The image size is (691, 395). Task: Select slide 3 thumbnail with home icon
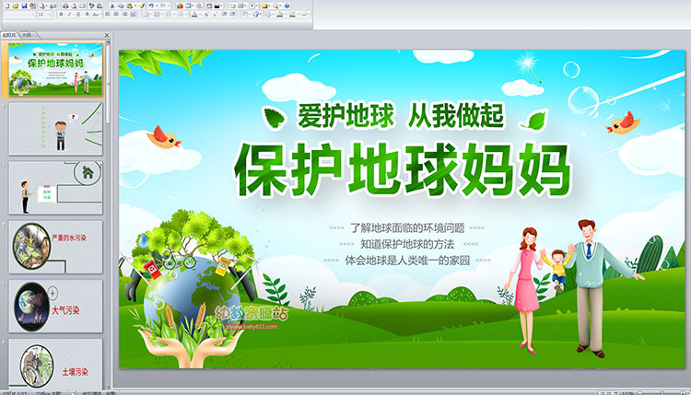55,188
